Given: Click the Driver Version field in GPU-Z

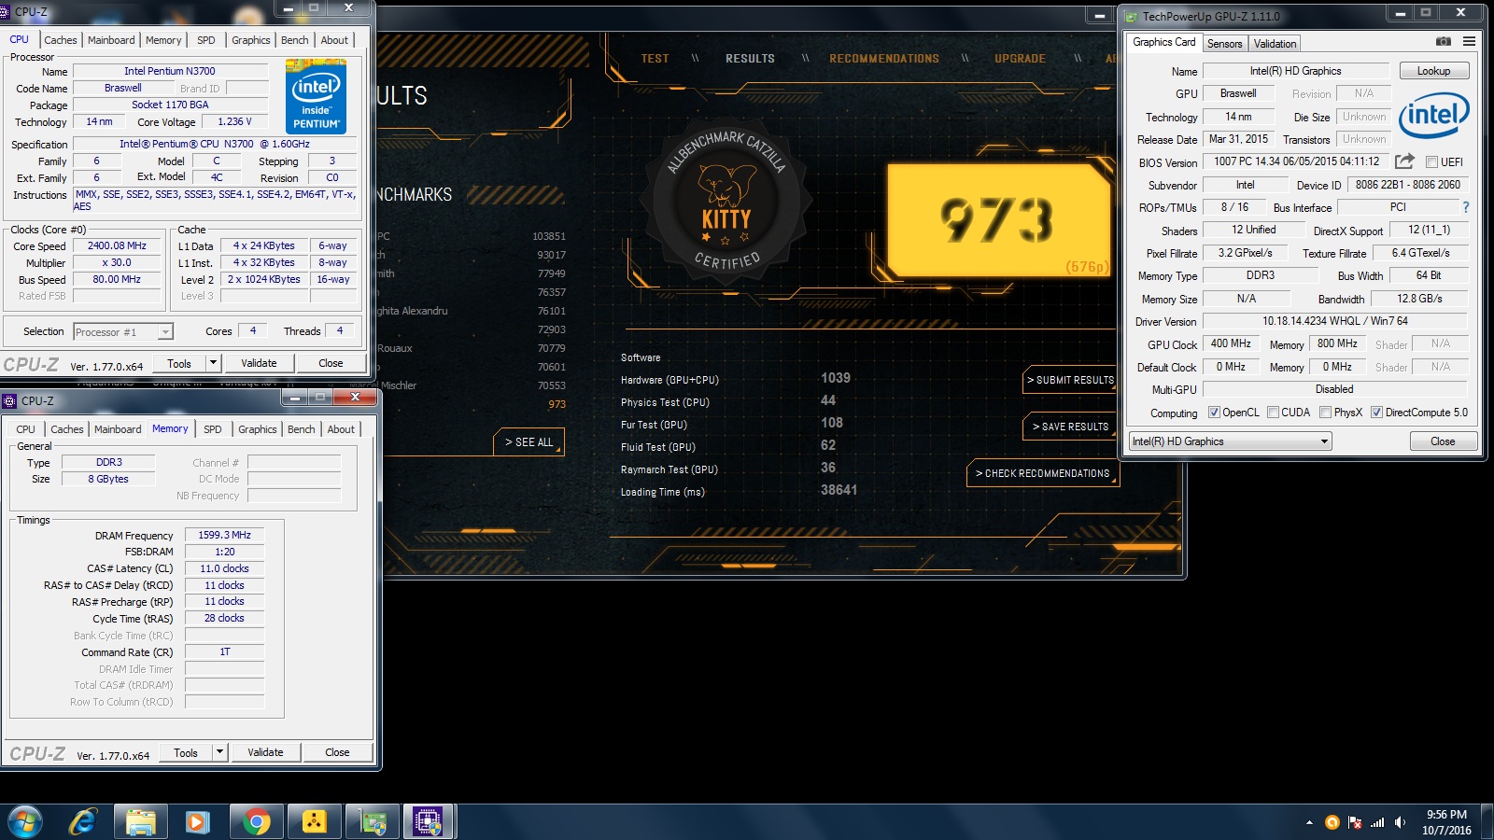Looking at the screenshot, I should [x=1334, y=321].
